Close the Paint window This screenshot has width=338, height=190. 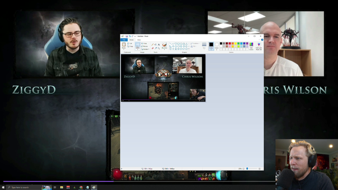click(260, 36)
